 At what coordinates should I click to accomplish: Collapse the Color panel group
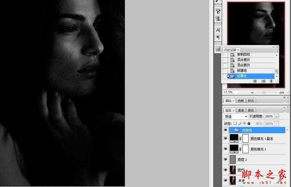pyautogui.click(x=284, y=98)
